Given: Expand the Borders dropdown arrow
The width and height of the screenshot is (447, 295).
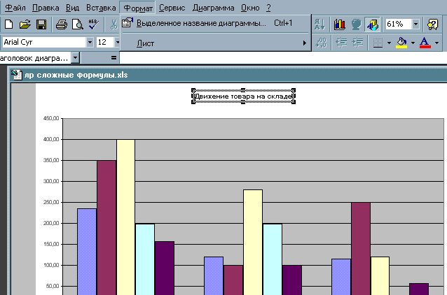Looking at the screenshot, I should tap(389, 43).
